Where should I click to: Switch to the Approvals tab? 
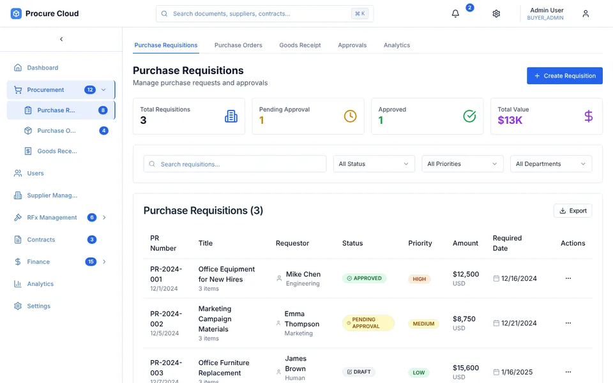pos(352,45)
